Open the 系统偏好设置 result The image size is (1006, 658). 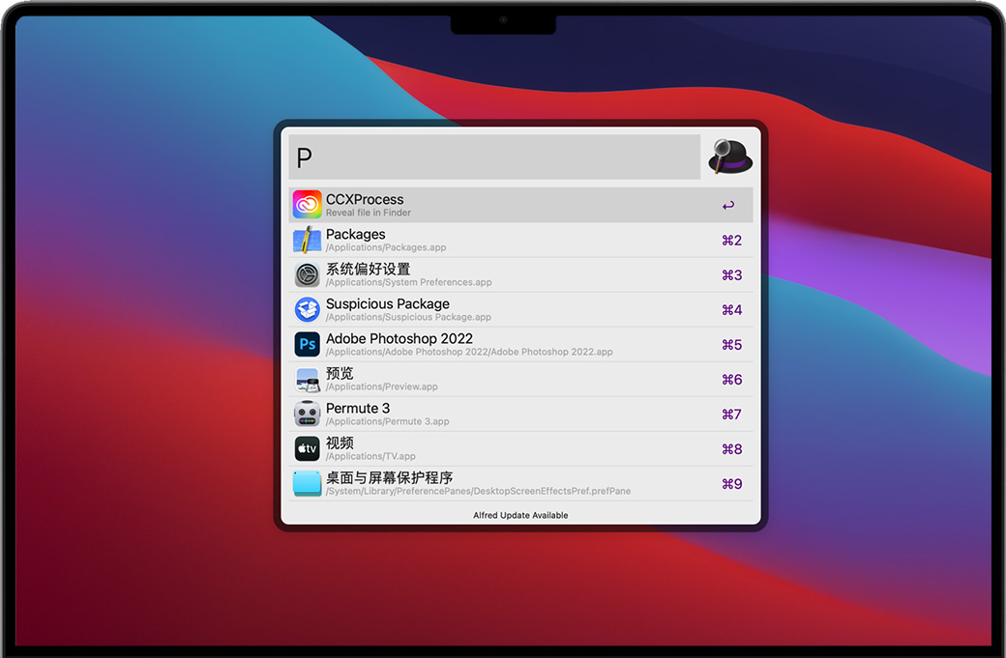point(520,274)
